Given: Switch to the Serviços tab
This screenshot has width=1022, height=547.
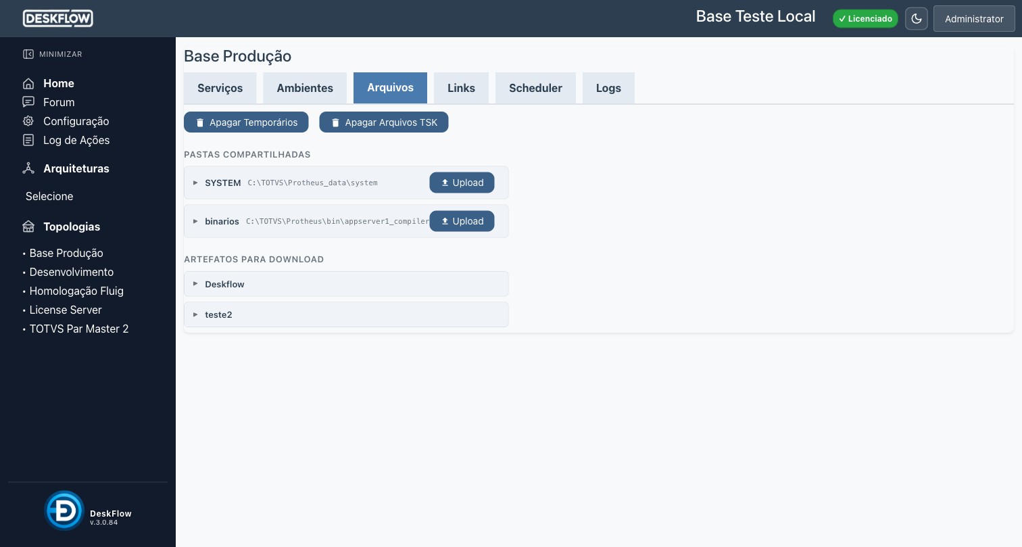Looking at the screenshot, I should coord(220,88).
